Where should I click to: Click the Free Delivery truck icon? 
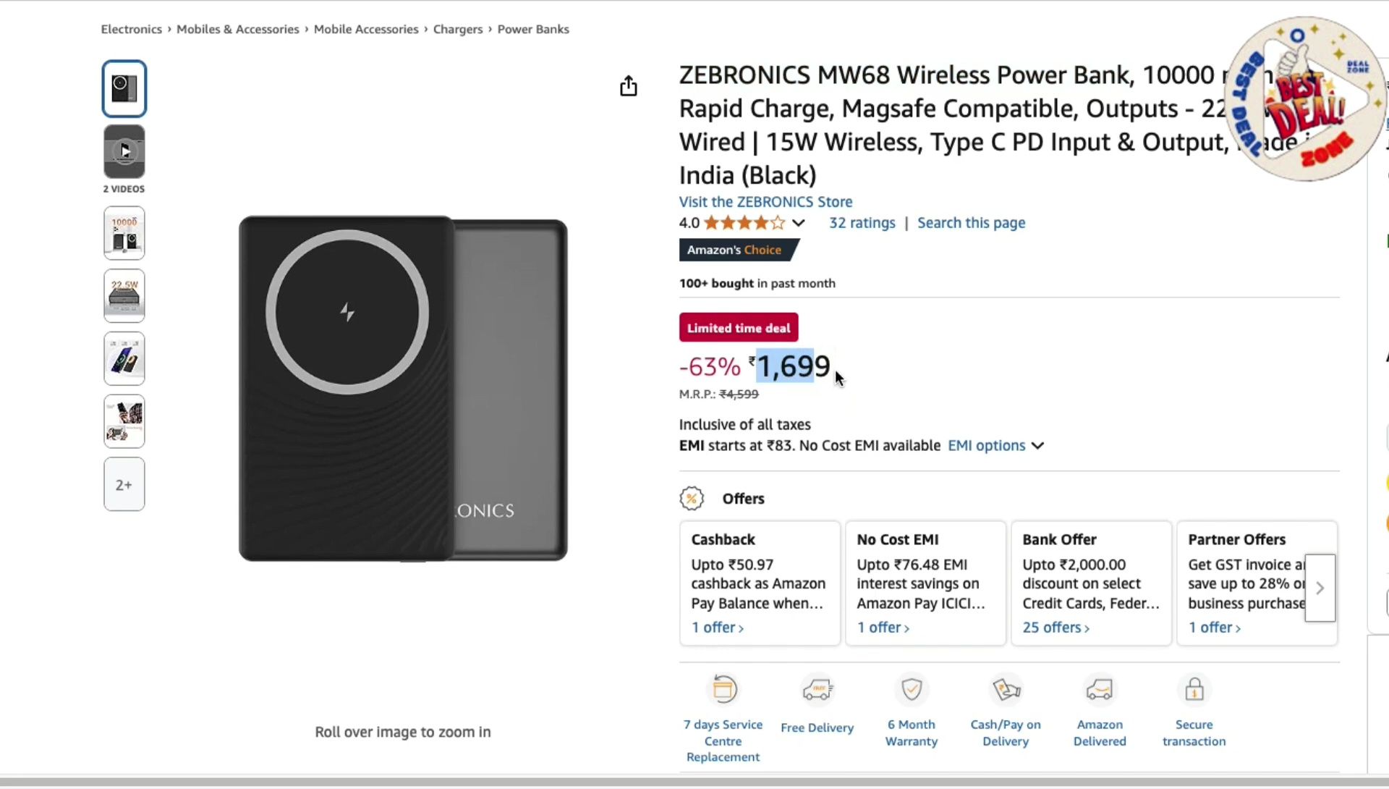(x=817, y=689)
